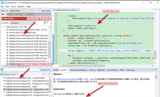Open the Options menu

click(21, 6)
